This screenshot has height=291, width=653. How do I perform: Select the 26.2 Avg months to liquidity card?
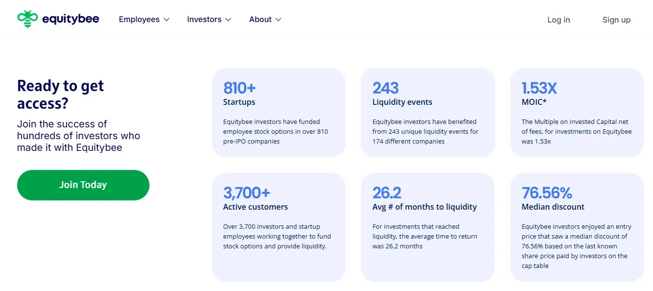point(428,227)
